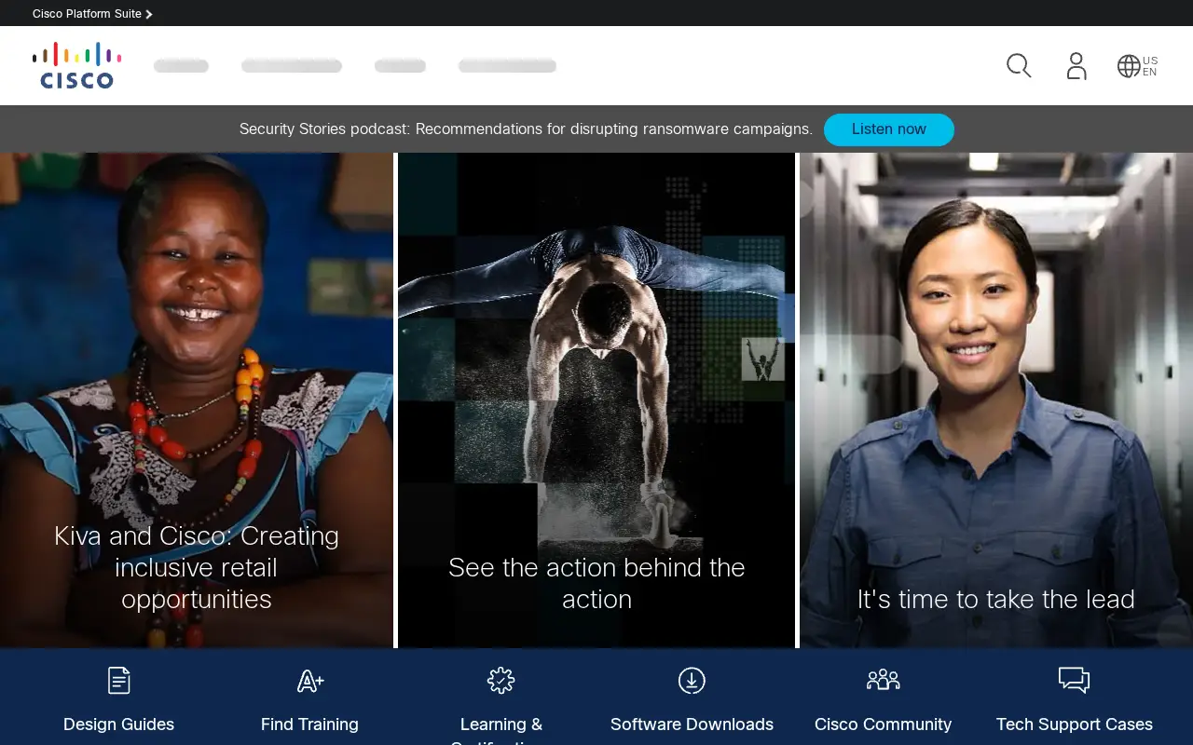The width and height of the screenshot is (1193, 745).
Task: Open the Find Training link
Action: click(x=309, y=725)
